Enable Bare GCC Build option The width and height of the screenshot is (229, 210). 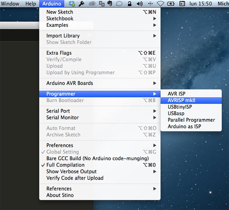point(97,158)
